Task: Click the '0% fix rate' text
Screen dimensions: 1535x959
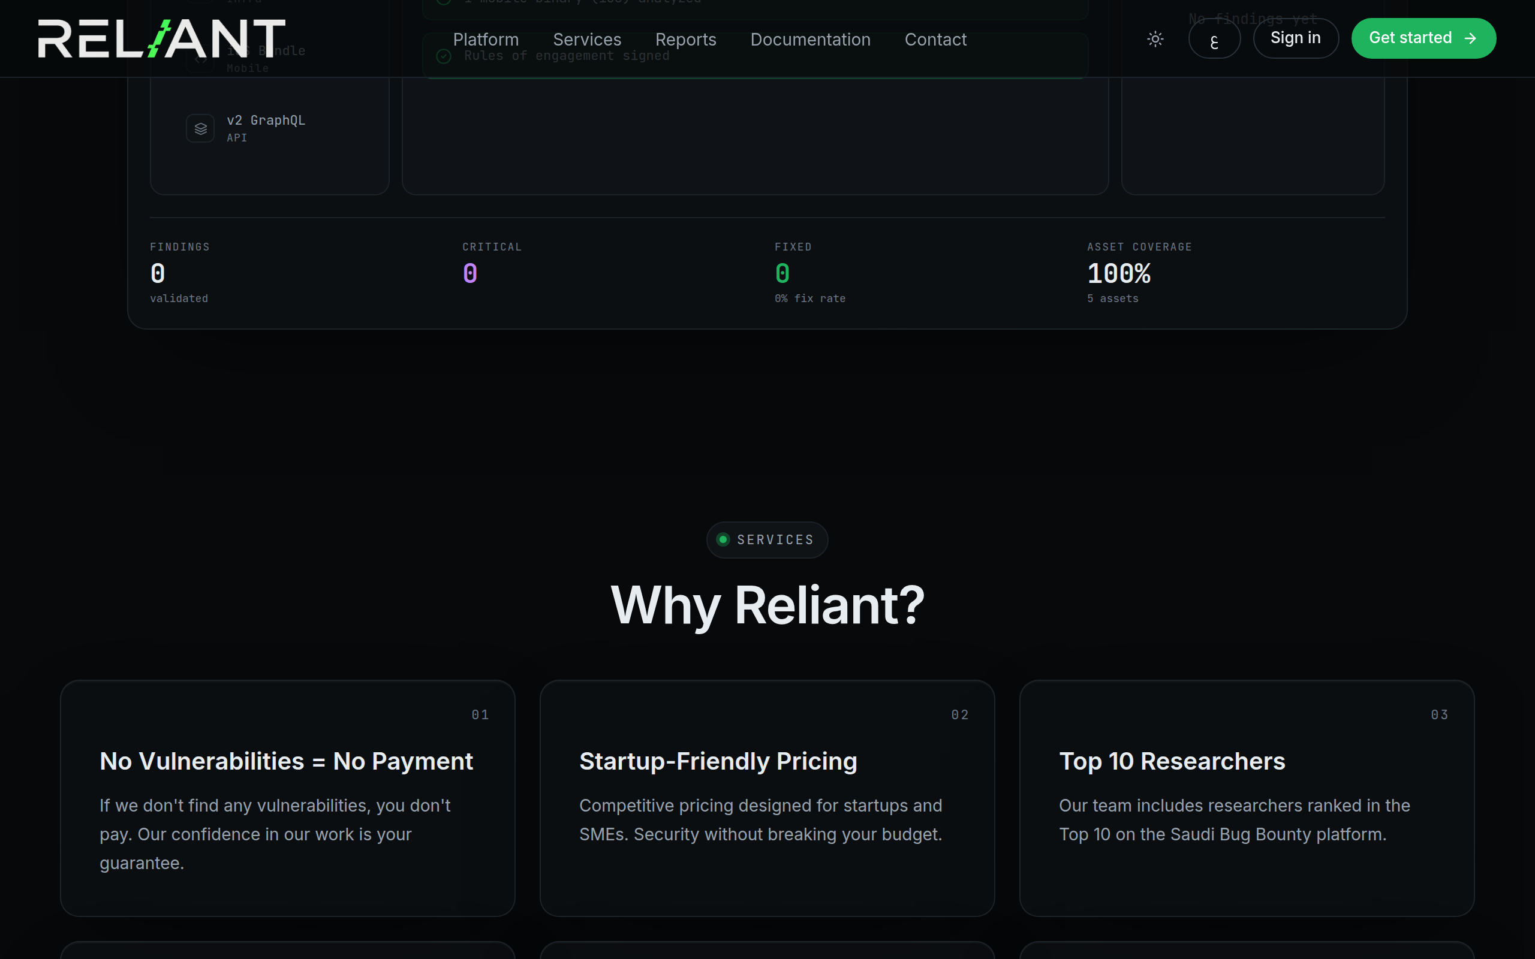Action: 810,298
